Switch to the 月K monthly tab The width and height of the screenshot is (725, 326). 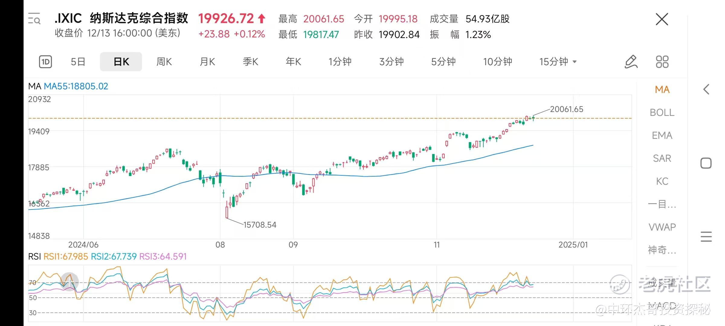point(207,62)
